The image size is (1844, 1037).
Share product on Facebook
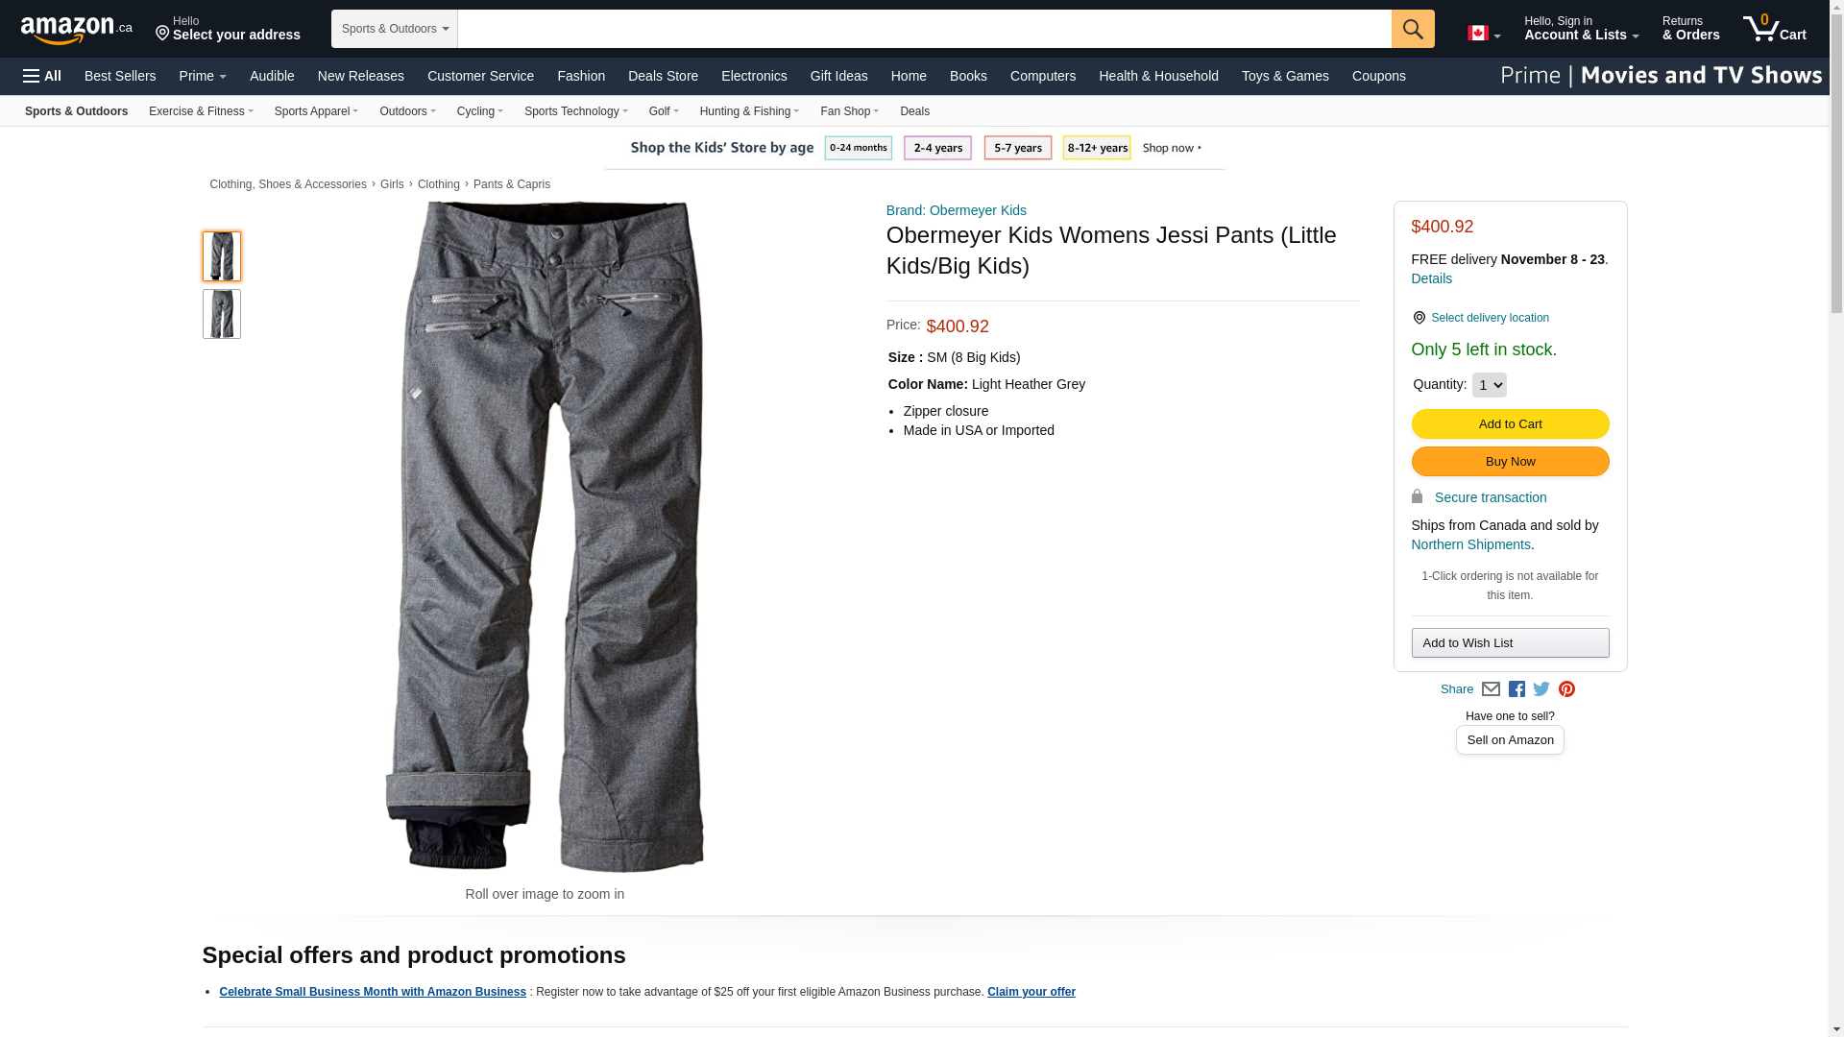(1516, 689)
